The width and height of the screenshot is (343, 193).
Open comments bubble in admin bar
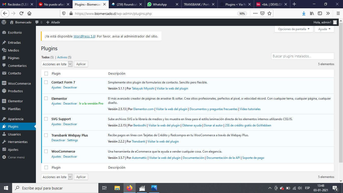click(37, 22)
